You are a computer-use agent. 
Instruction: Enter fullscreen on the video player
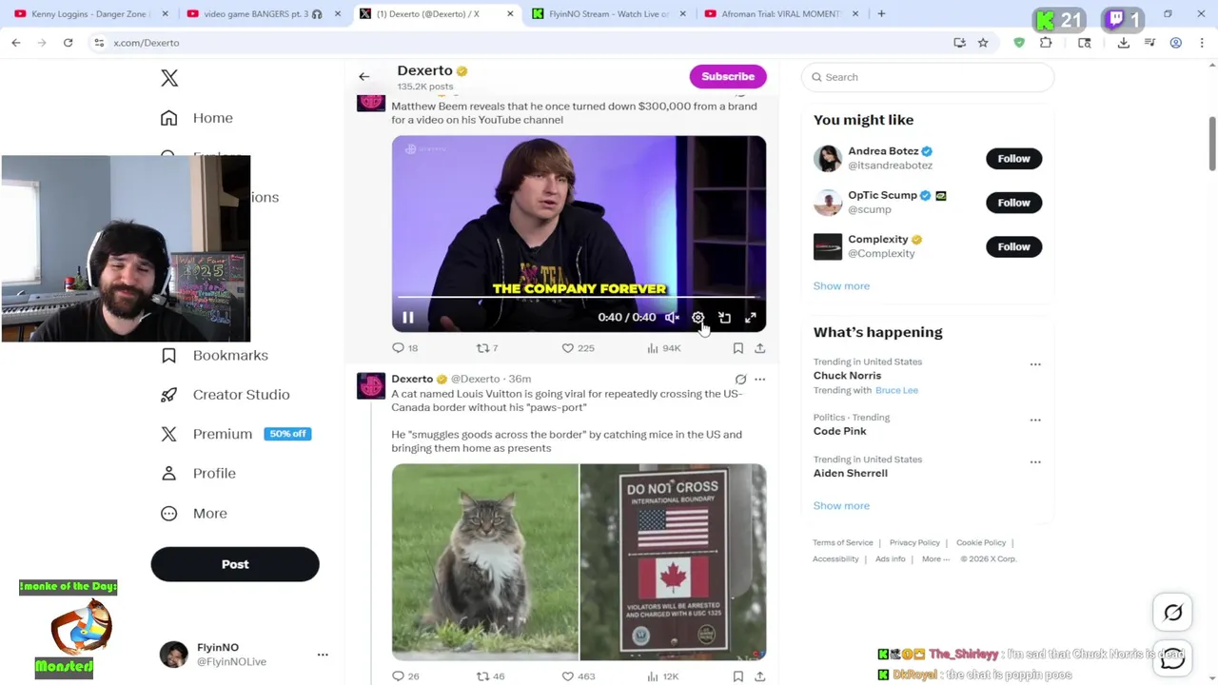click(751, 318)
